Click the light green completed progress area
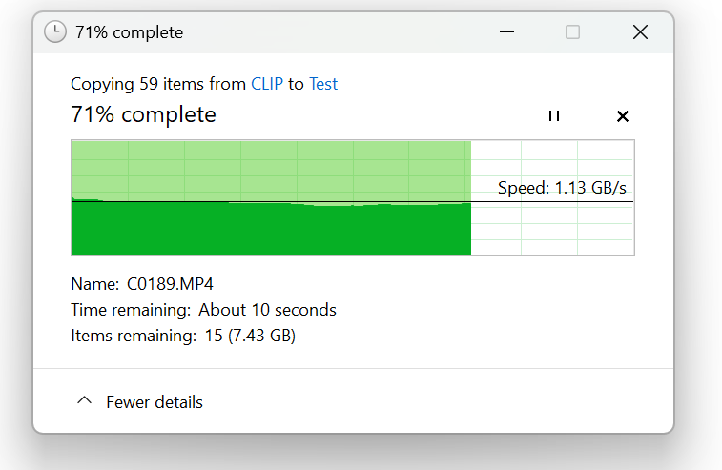722x470 pixels. pyautogui.click(x=272, y=170)
